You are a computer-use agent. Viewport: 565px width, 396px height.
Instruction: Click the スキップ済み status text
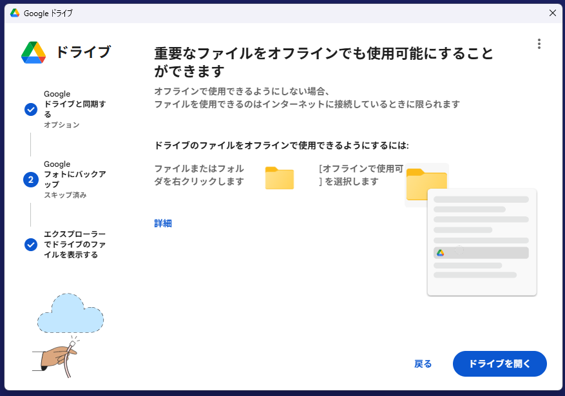point(65,195)
